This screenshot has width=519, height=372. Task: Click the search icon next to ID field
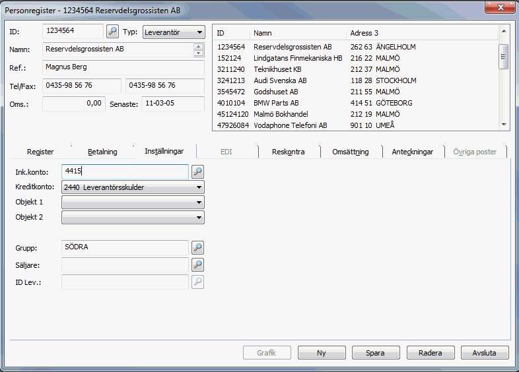[112, 32]
